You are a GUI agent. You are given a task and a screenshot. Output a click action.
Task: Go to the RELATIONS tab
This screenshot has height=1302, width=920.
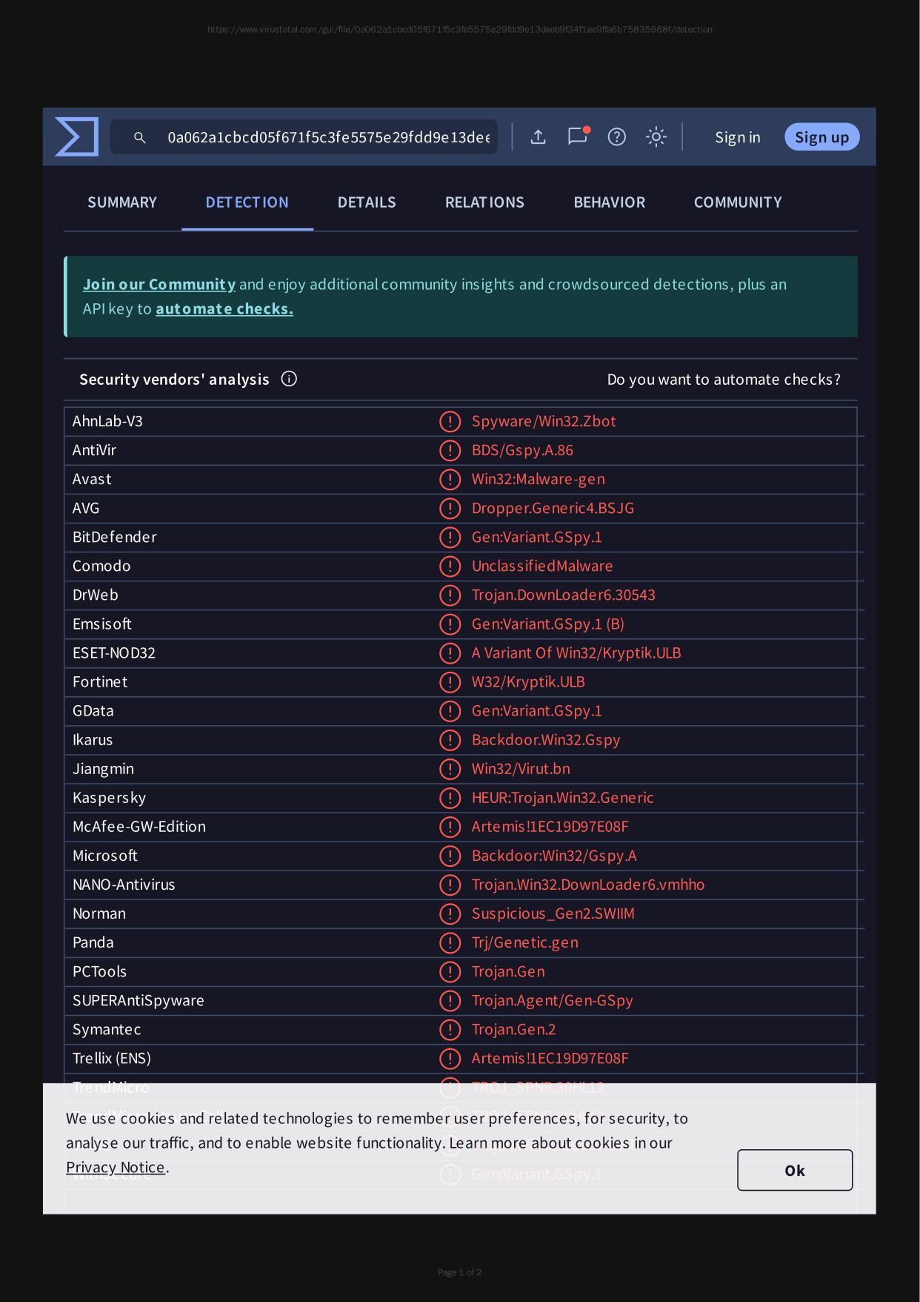point(484,202)
